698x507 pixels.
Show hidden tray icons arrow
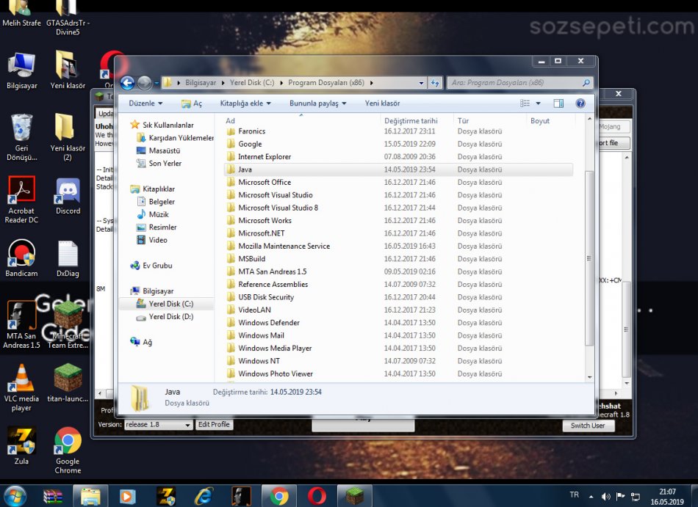pyautogui.click(x=591, y=496)
